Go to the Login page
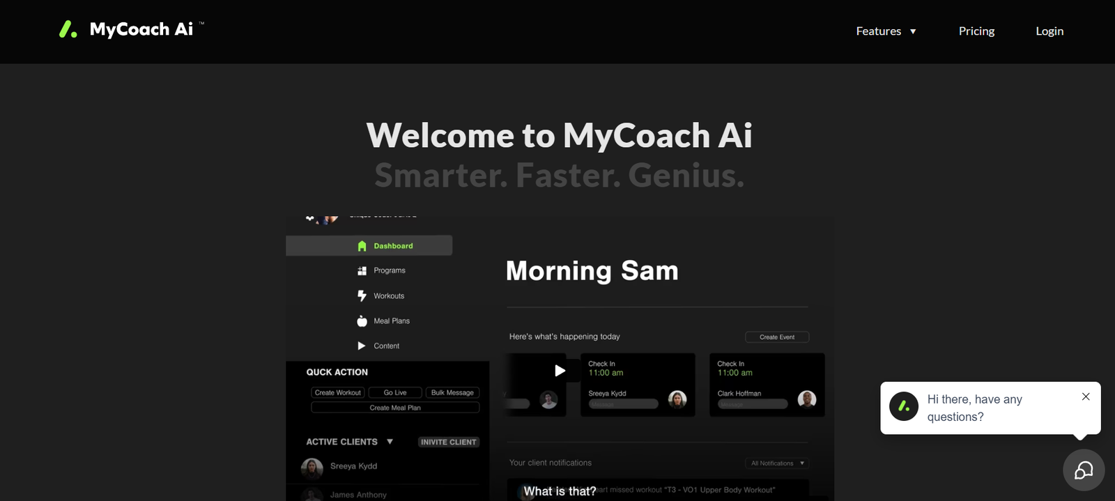 1049,31
